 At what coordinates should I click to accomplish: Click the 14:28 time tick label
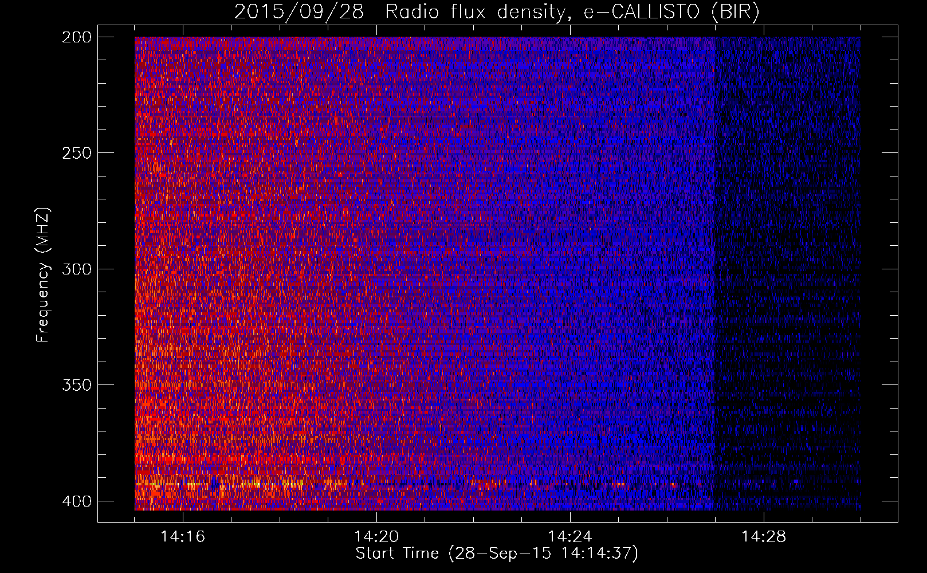[x=764, y=536]
